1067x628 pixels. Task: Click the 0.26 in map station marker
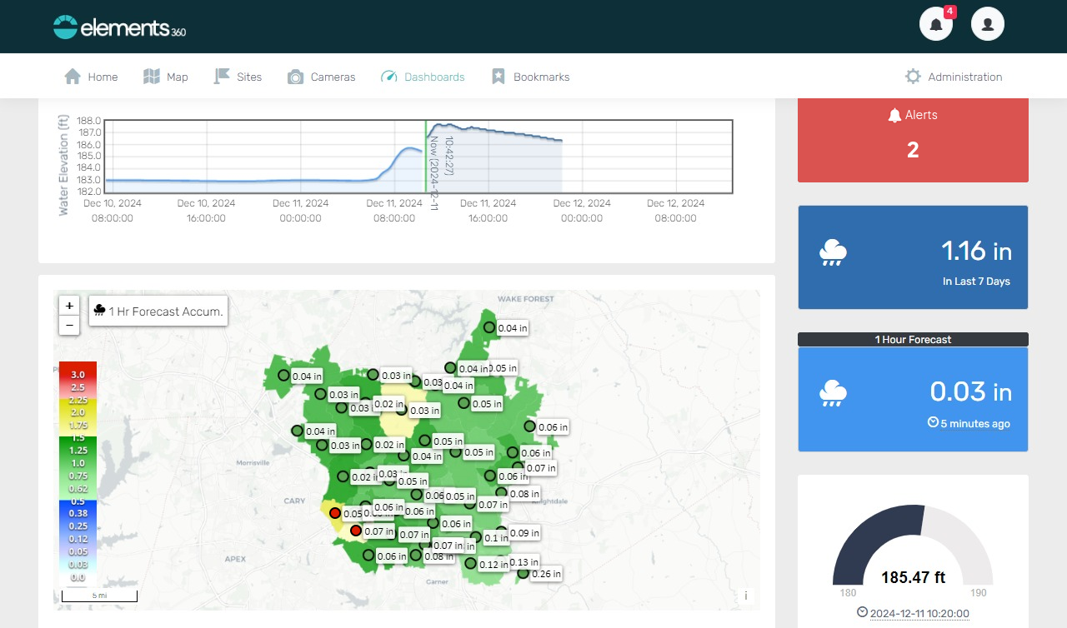point(523,573)
